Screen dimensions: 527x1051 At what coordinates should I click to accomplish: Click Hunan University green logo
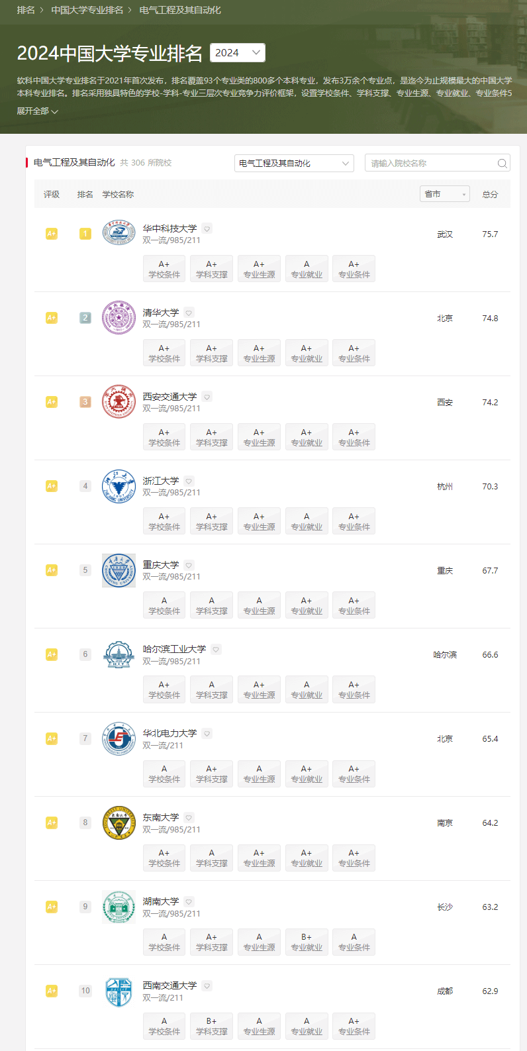119,906
